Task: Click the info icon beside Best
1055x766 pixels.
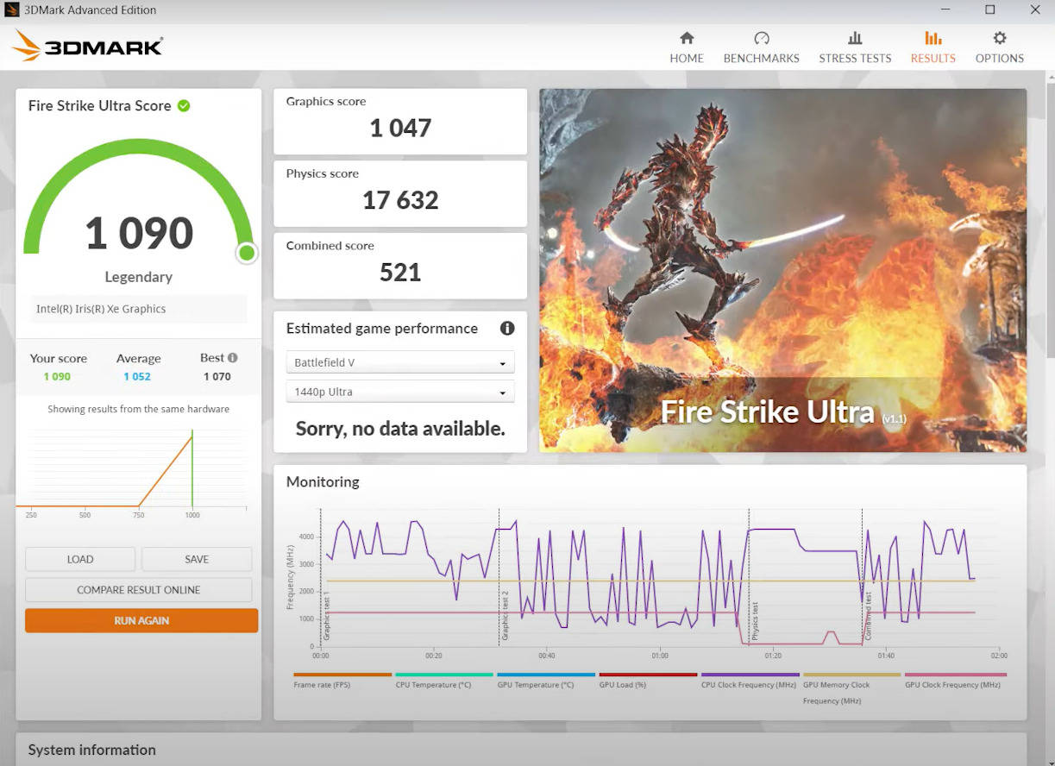Action: (x=233, y=357)
